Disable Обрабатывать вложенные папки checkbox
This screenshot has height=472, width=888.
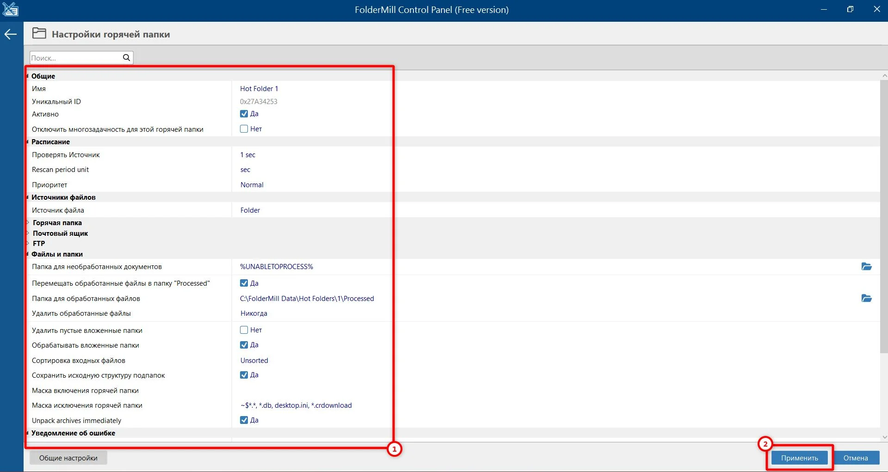coord(244,345)
